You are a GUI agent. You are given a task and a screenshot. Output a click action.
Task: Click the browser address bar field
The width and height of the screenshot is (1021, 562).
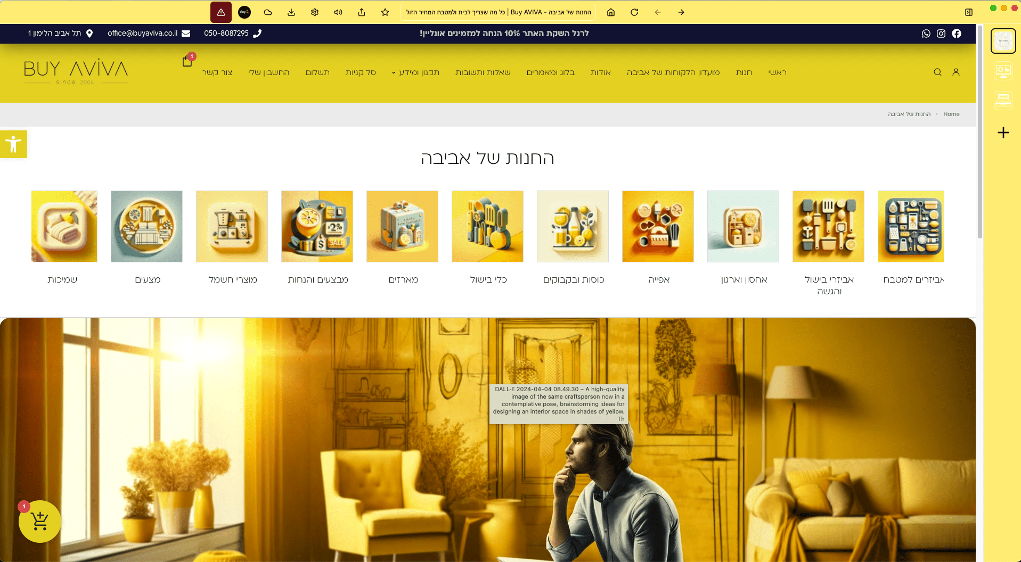click(498, 12)
